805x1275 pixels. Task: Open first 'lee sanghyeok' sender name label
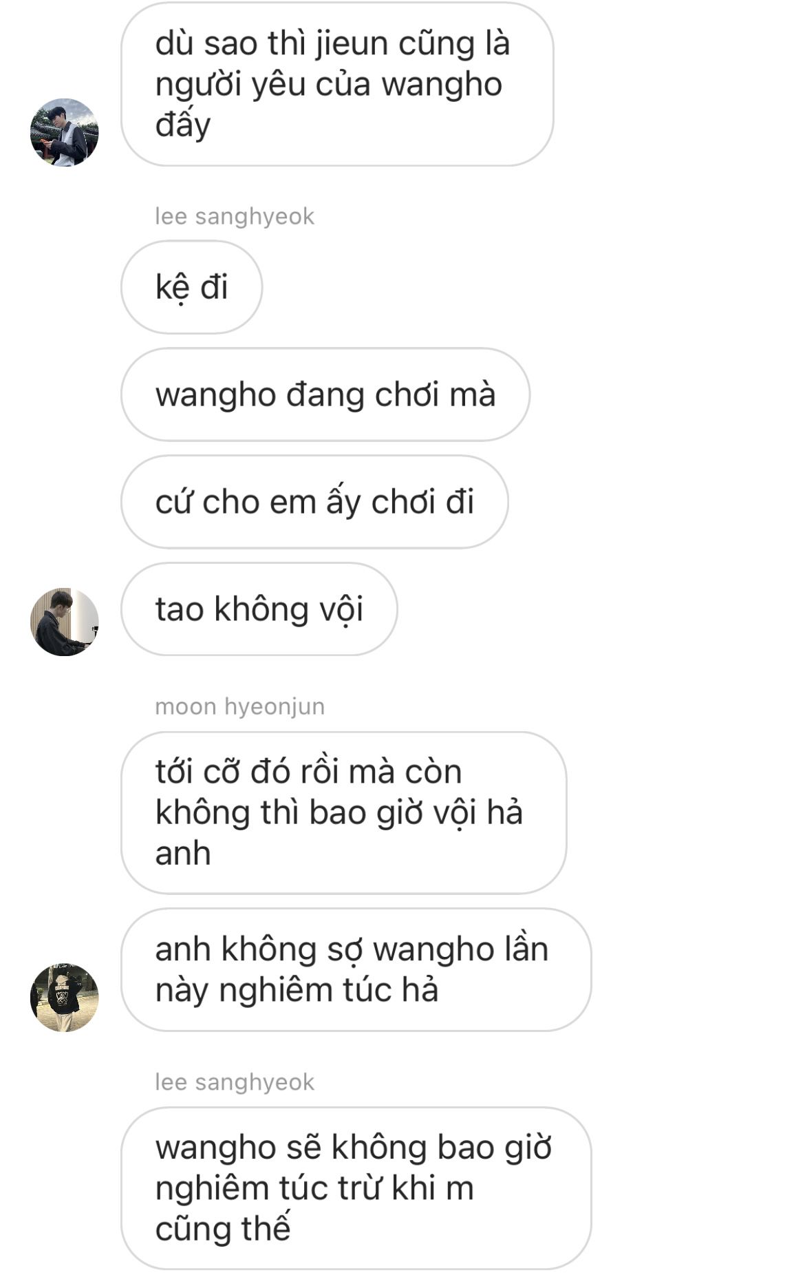(x=235, y=216)
